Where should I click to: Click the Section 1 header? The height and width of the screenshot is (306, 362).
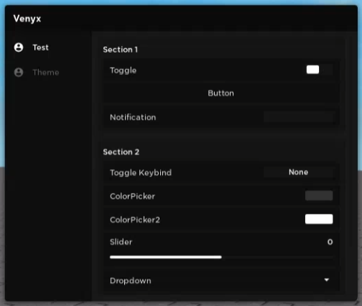point(121,50)
